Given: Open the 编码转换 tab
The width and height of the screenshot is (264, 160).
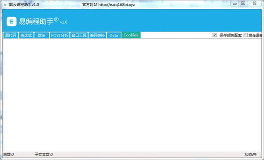Looking at the screenshot, I should pyautogui.click(x=97, y=36).
